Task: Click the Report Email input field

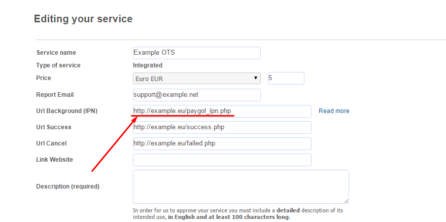Action: pos(196,95)
